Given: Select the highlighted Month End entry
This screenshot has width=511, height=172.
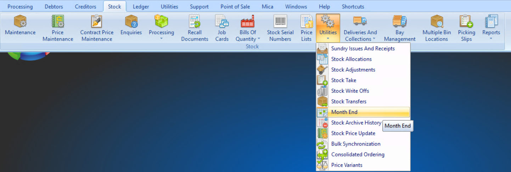Looking at the screenshot, I should [363, 112].
